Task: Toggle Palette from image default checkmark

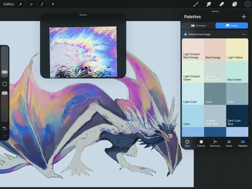Action: click(185, 34)
